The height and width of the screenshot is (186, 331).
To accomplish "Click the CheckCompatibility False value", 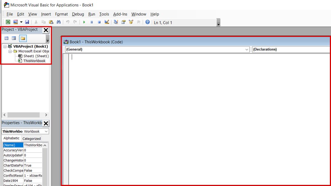I will (33, 171).
